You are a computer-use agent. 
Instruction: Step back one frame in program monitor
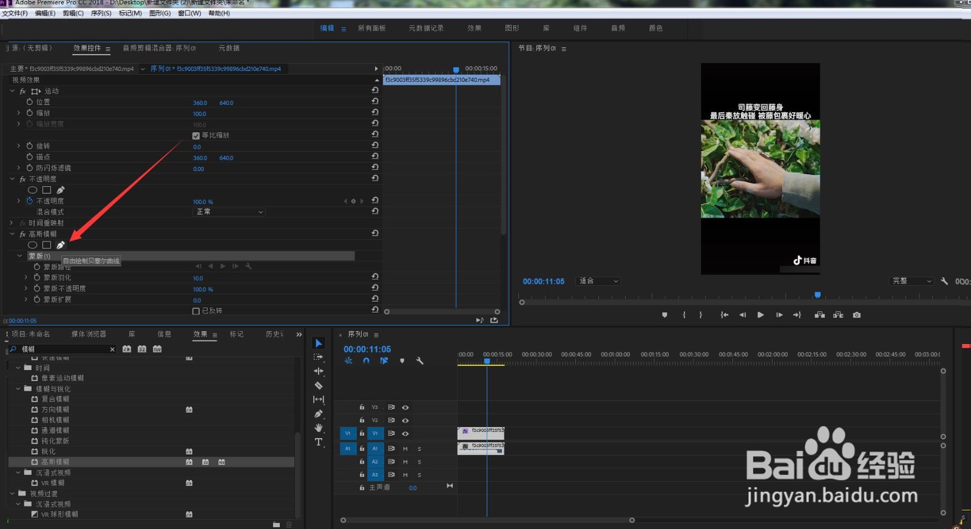coord(742,315)
